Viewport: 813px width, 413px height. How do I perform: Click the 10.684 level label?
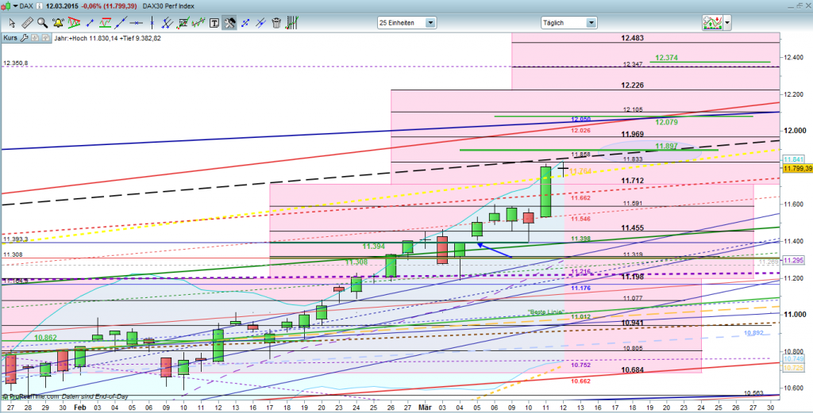pyautogui.click(x=633, y=370)
